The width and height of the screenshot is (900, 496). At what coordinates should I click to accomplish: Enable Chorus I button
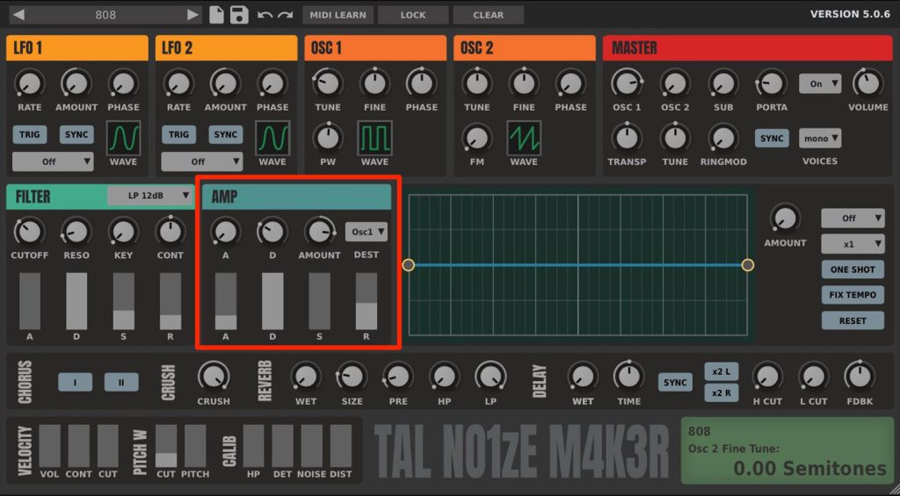[x=75, y=383]
